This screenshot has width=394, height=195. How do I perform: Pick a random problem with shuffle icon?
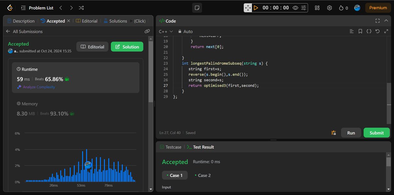pyautogui.click(x=81, y=8)
